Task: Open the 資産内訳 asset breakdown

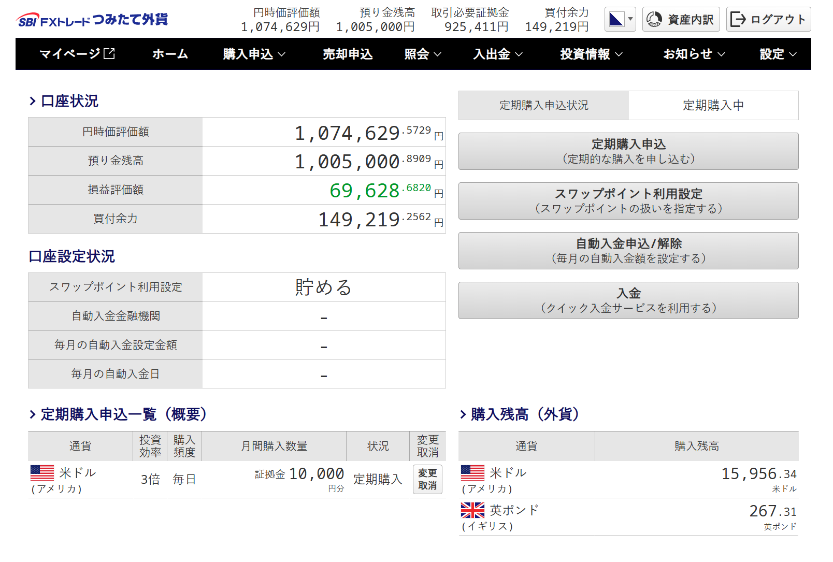Action: click(681, 20)
